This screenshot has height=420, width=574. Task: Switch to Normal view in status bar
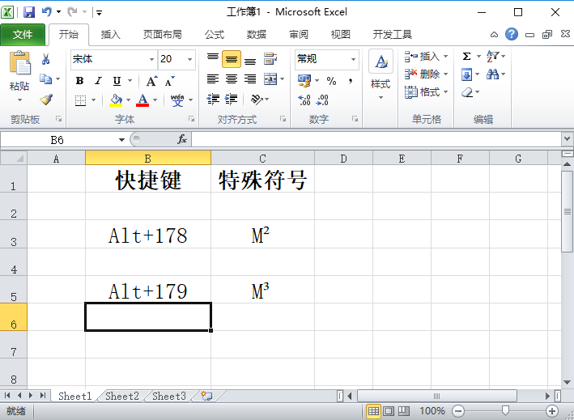(373, 411)
